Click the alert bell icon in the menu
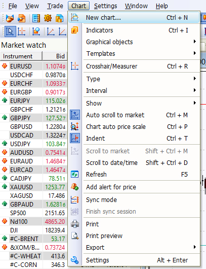This screenshot has width=206, height=269. (75, 187)
